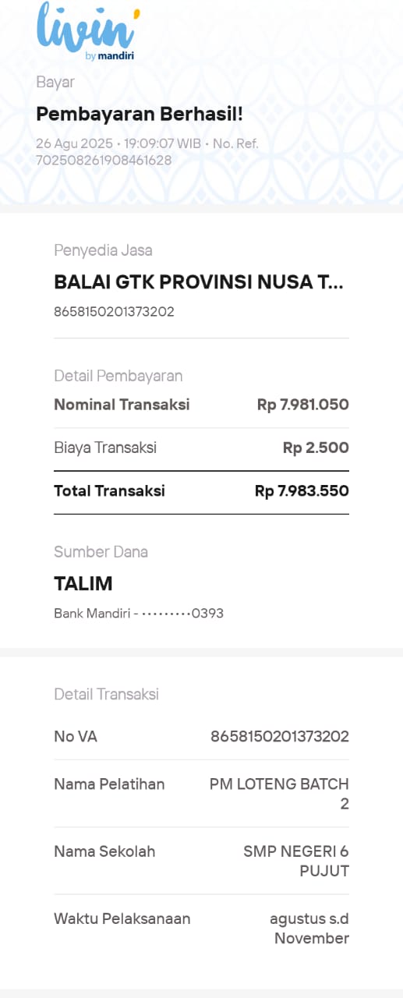Select the Nama Pelatihan value PM LOTENG BATCH 2
The height and width of the screenshot is (998, 403).
click(x=279, y=794)
